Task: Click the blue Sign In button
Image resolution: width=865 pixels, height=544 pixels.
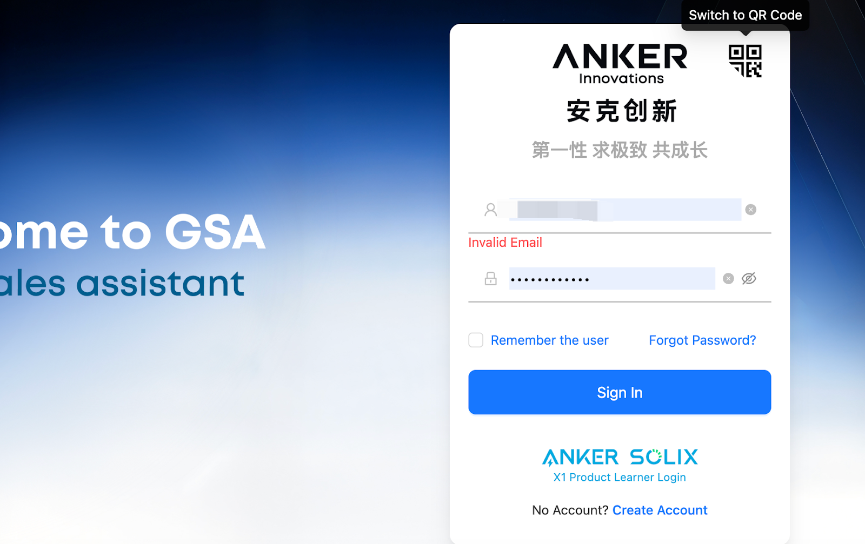Action: 620,392
